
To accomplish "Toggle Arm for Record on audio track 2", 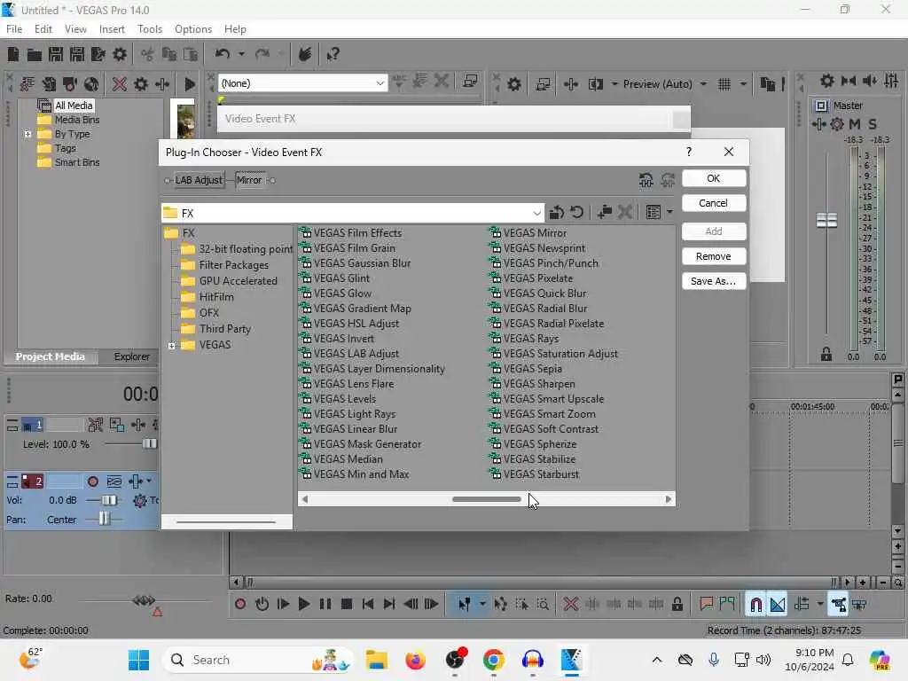I will (92, 481).
